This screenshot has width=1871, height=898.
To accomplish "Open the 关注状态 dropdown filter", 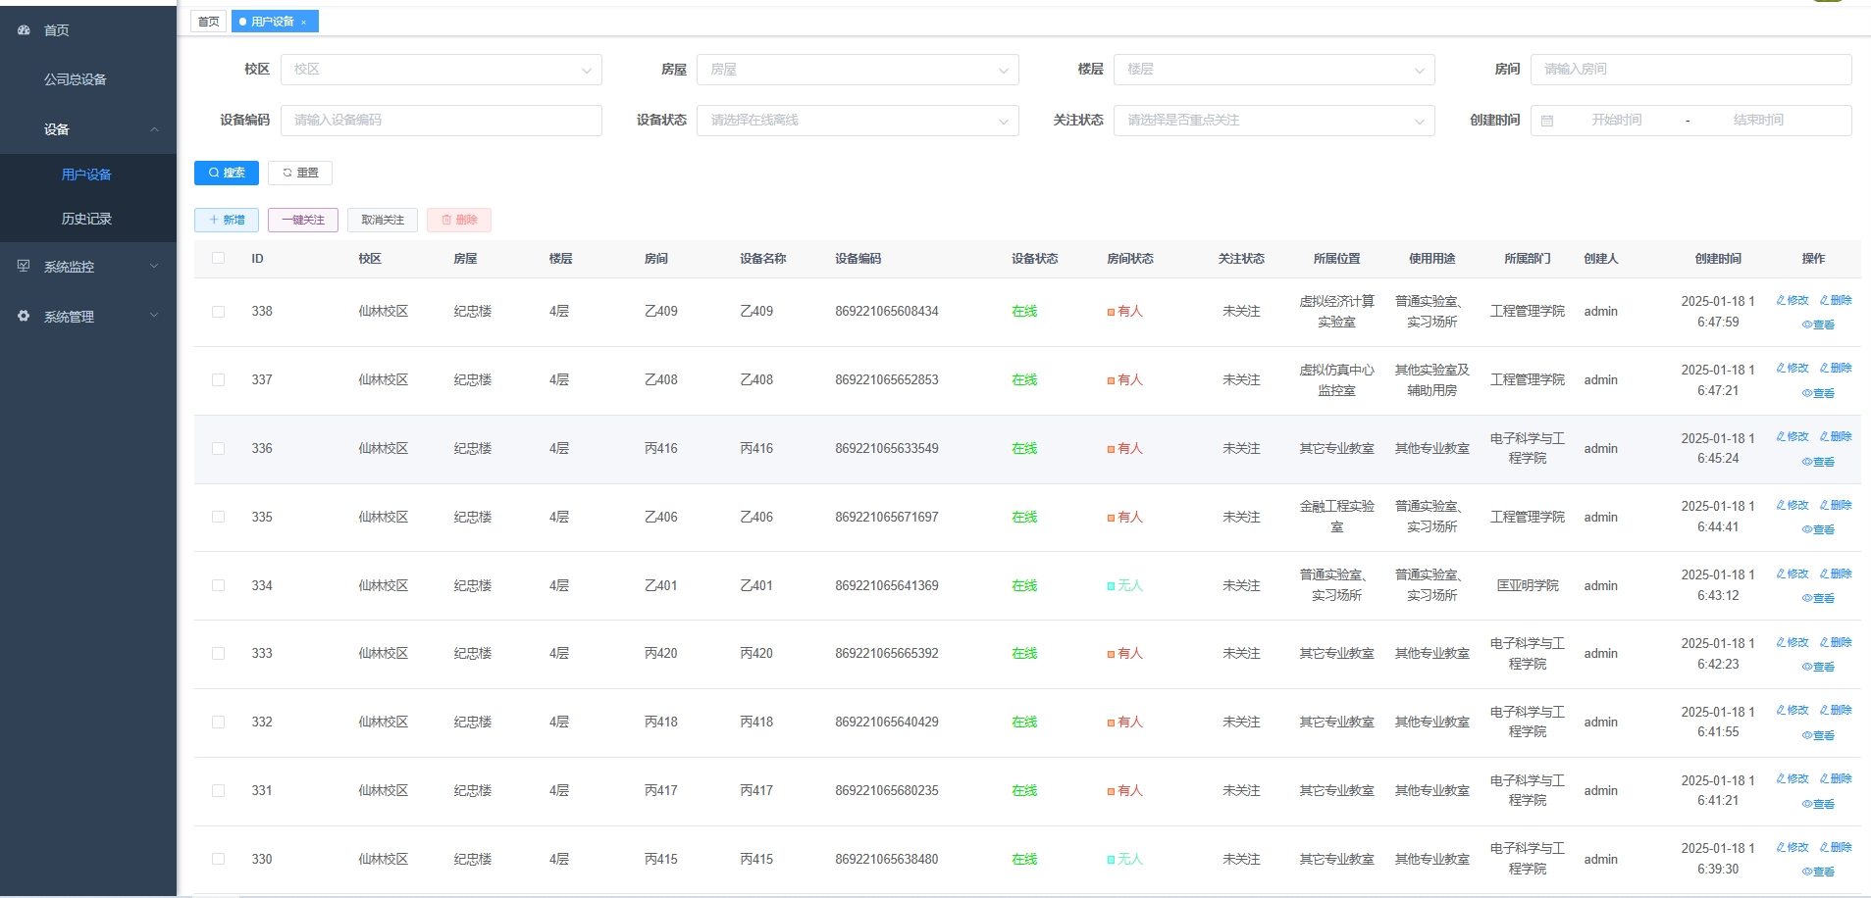I will (x=1274, y=121).
